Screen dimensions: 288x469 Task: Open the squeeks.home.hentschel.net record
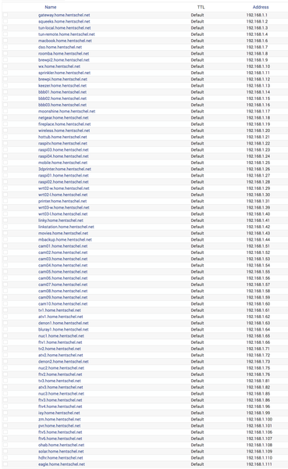click(64, 22)
